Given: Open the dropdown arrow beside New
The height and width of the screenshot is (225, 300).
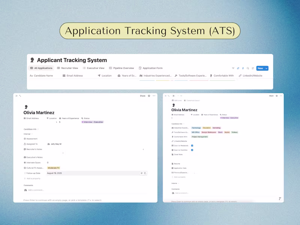Looking at the screenshot, I should pyautogui.click(x=266, y=68).
